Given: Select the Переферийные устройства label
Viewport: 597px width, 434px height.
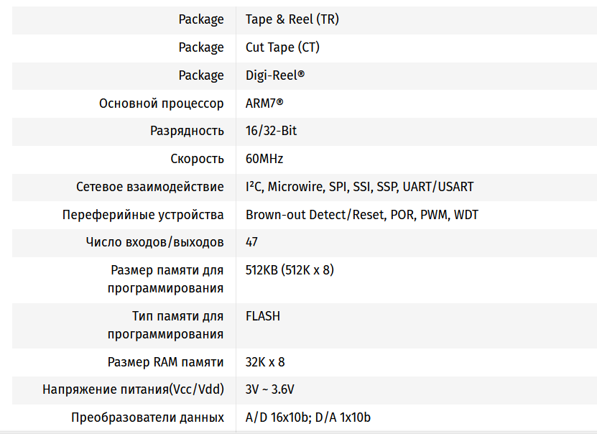Looking at the screenshot, I should click(x=143, y=215).
